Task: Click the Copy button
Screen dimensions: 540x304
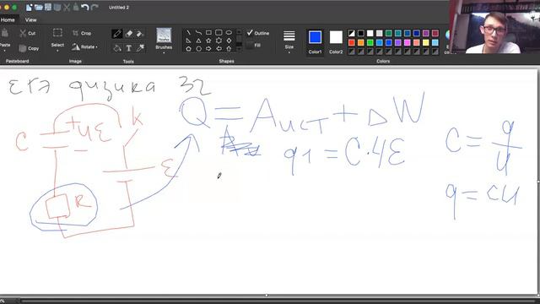Action: 29,48
